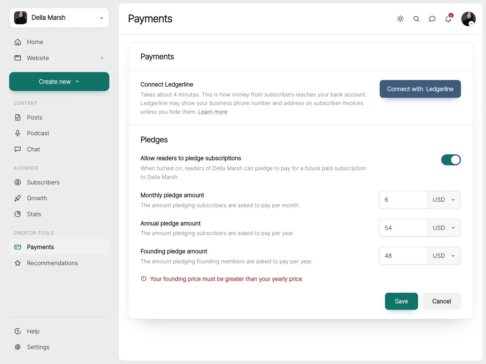
Task: Expand the Della Marsh account switcher
Action: pyautogui.click(x=59, y=18)
